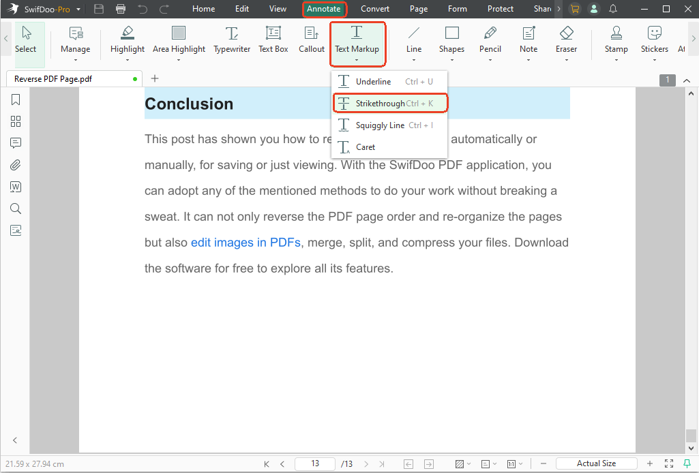
Task: Expand the page display layout dropdown
Action: coord(494,463)
